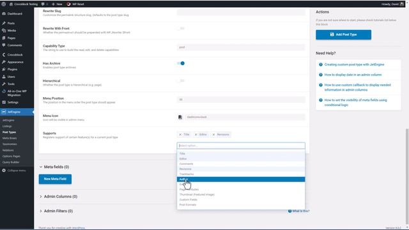The height and width of the screenshot is (230, 409).
Task: Remove the Revisions tag from Supports
Action: (x=213, y=135)
